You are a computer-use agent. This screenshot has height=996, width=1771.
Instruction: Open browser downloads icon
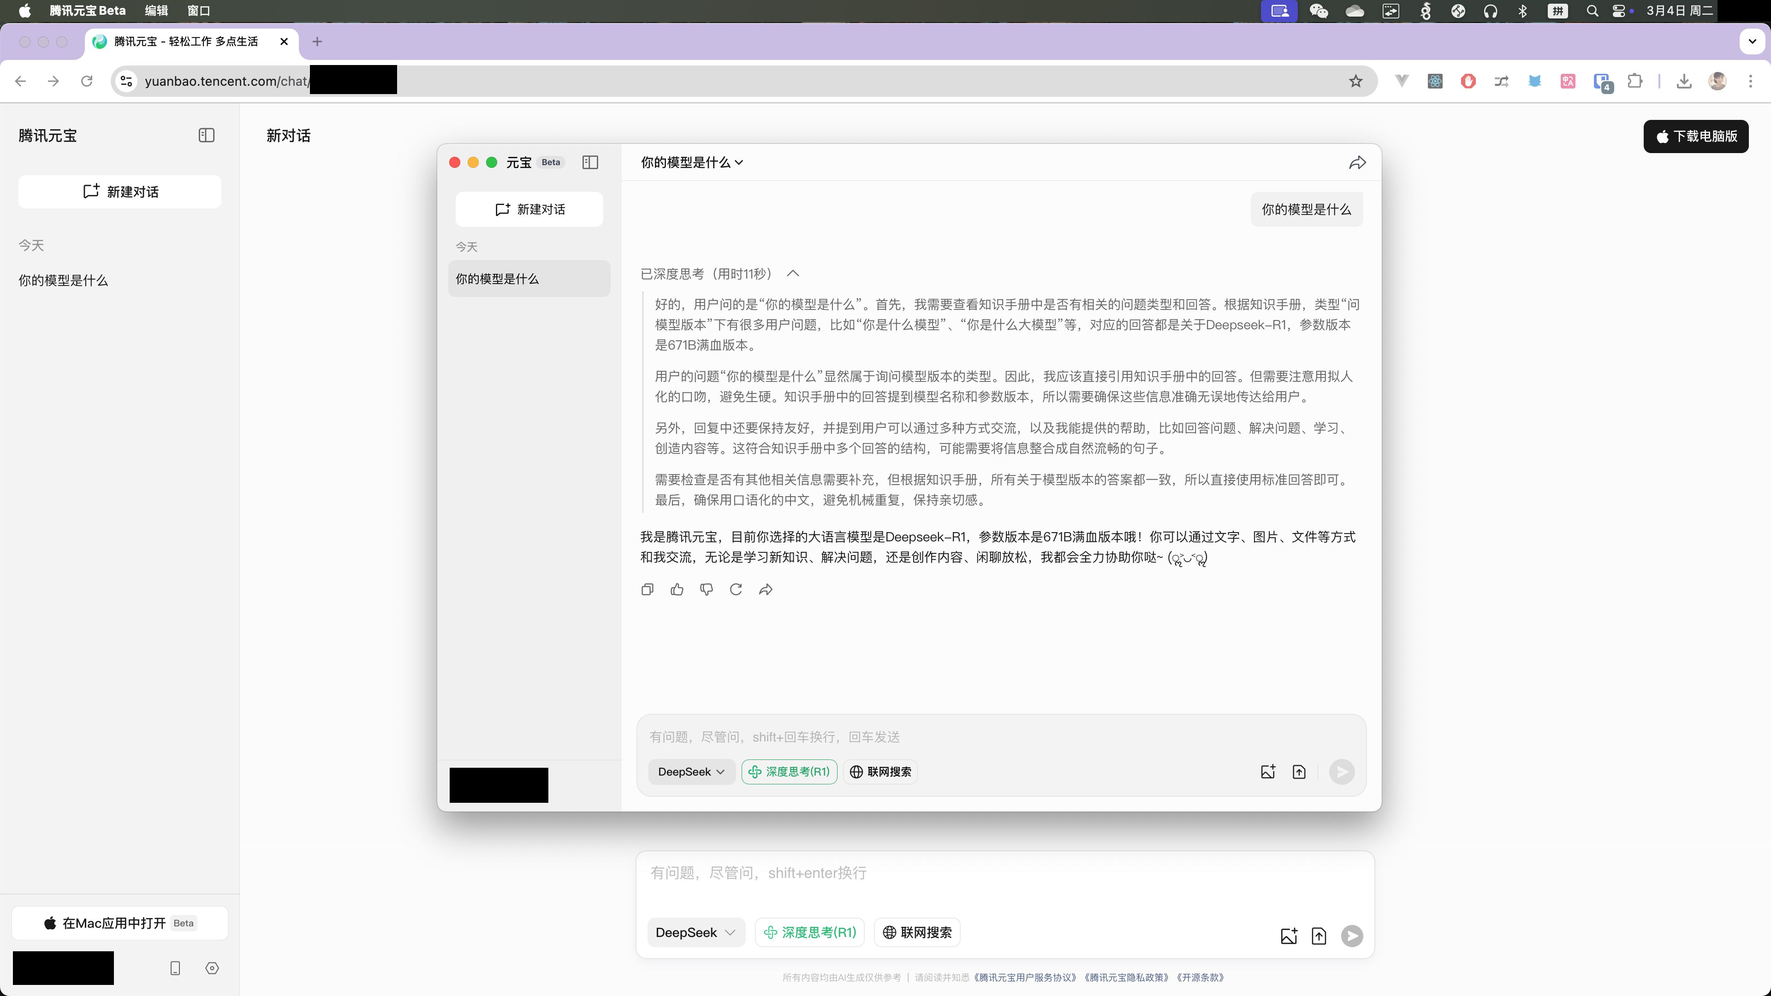1684,81
